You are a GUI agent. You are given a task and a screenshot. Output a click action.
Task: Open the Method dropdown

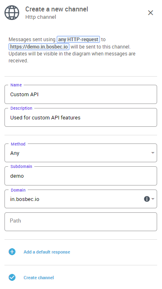81,153
